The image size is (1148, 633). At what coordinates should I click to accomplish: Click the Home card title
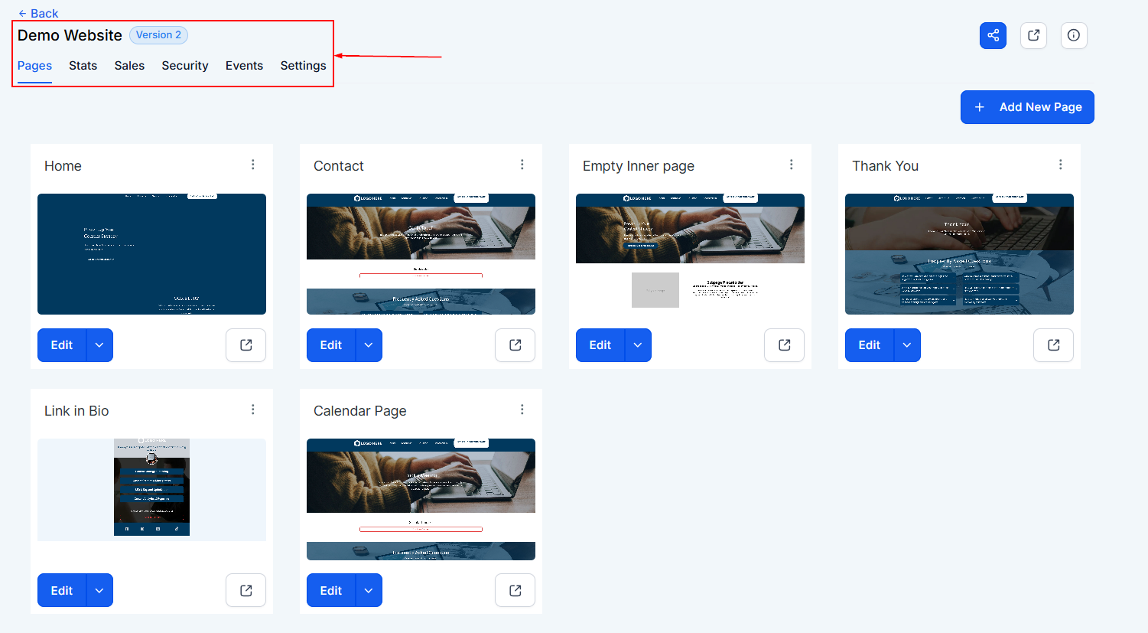[63, 166]
